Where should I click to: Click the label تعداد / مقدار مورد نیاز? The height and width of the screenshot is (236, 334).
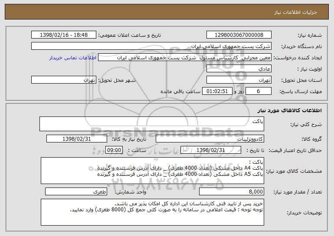(298, 192)
